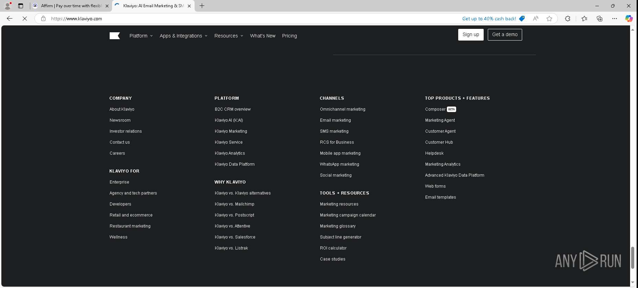Click the vertical scrollbar thumb
638x288 pixels.
(632, 257)
